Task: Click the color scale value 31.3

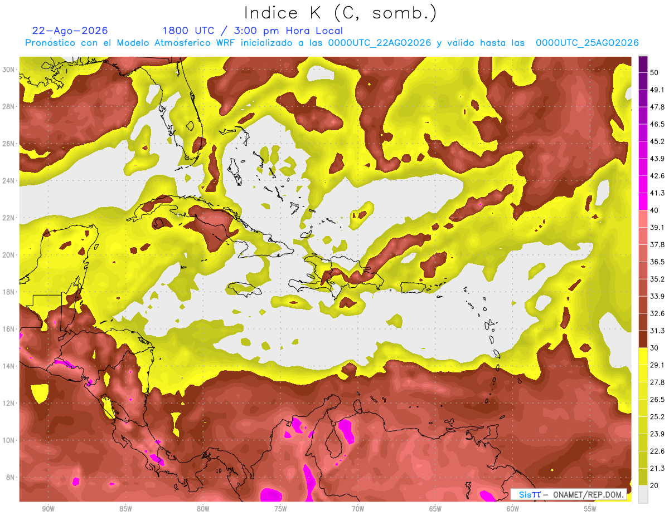Action: [657, 331]
